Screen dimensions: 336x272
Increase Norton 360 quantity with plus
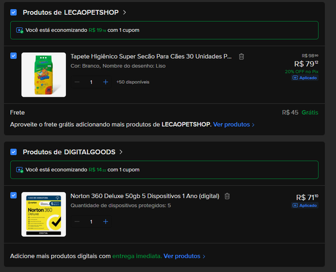(105, 221)
